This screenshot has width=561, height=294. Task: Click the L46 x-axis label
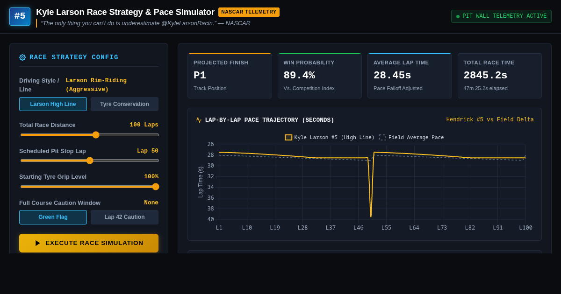point(359,228)
